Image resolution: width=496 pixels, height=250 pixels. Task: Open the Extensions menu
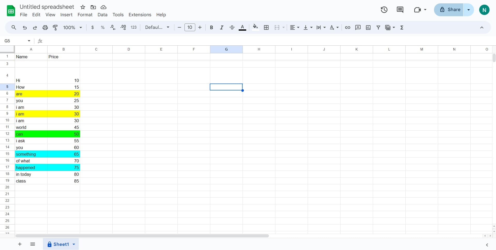pyautogui.click(x=140, y=15)
